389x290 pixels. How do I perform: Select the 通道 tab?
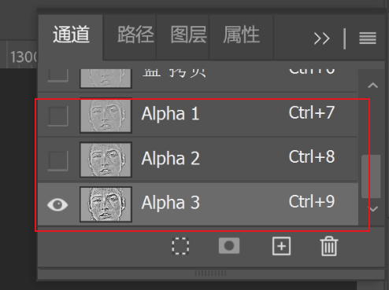pyautogui.click(x=72, y=35)
